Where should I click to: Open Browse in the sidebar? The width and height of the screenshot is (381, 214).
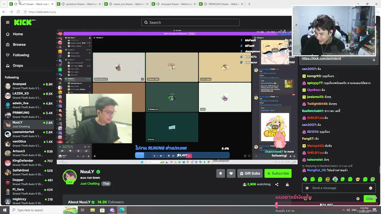tap(19, 45)
